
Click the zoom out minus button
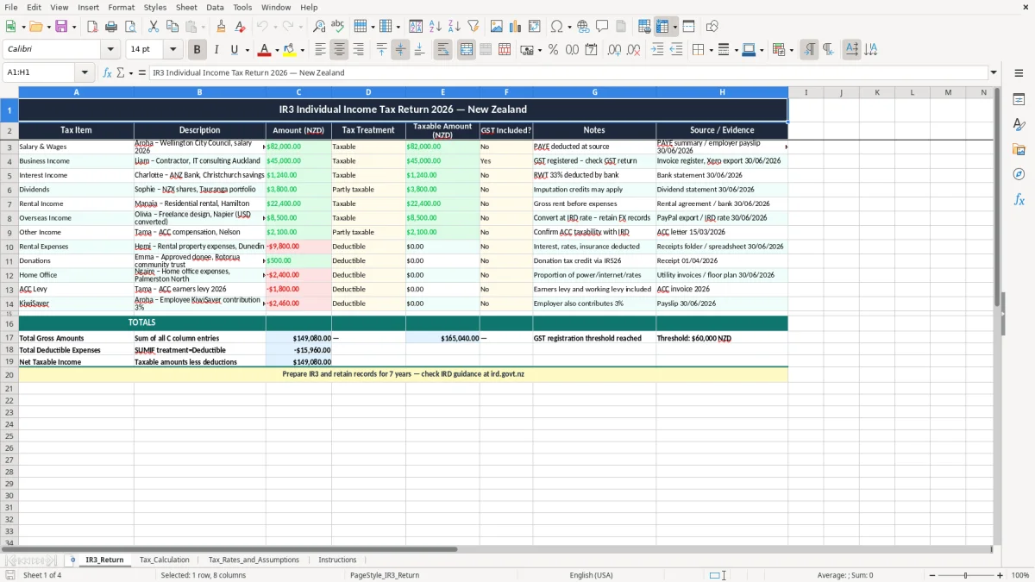pos(931,575)
